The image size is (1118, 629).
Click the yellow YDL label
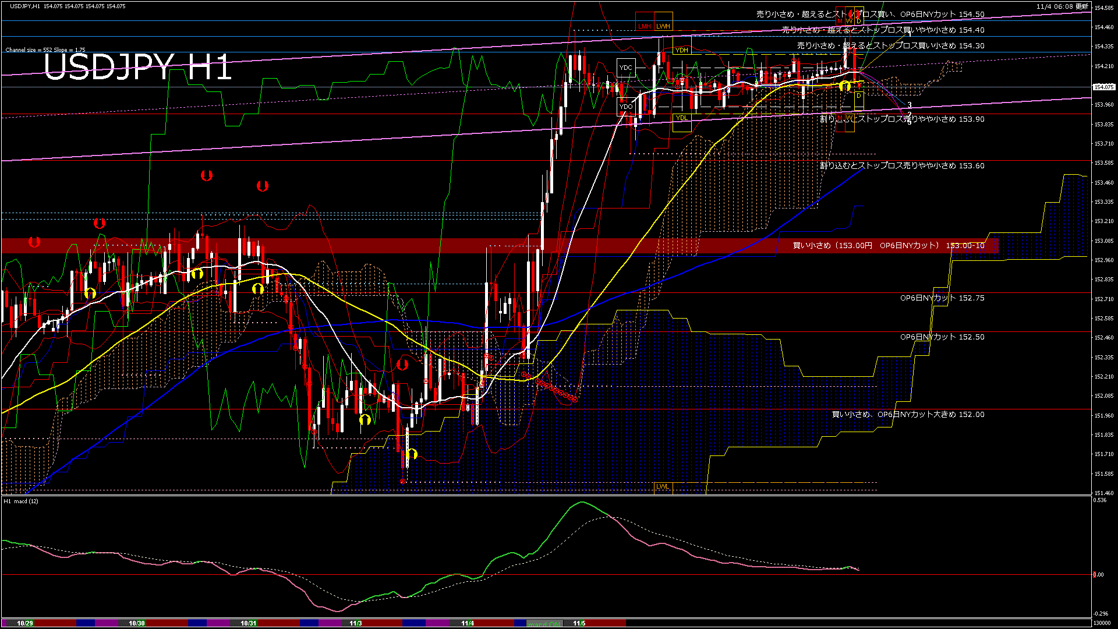681,118
